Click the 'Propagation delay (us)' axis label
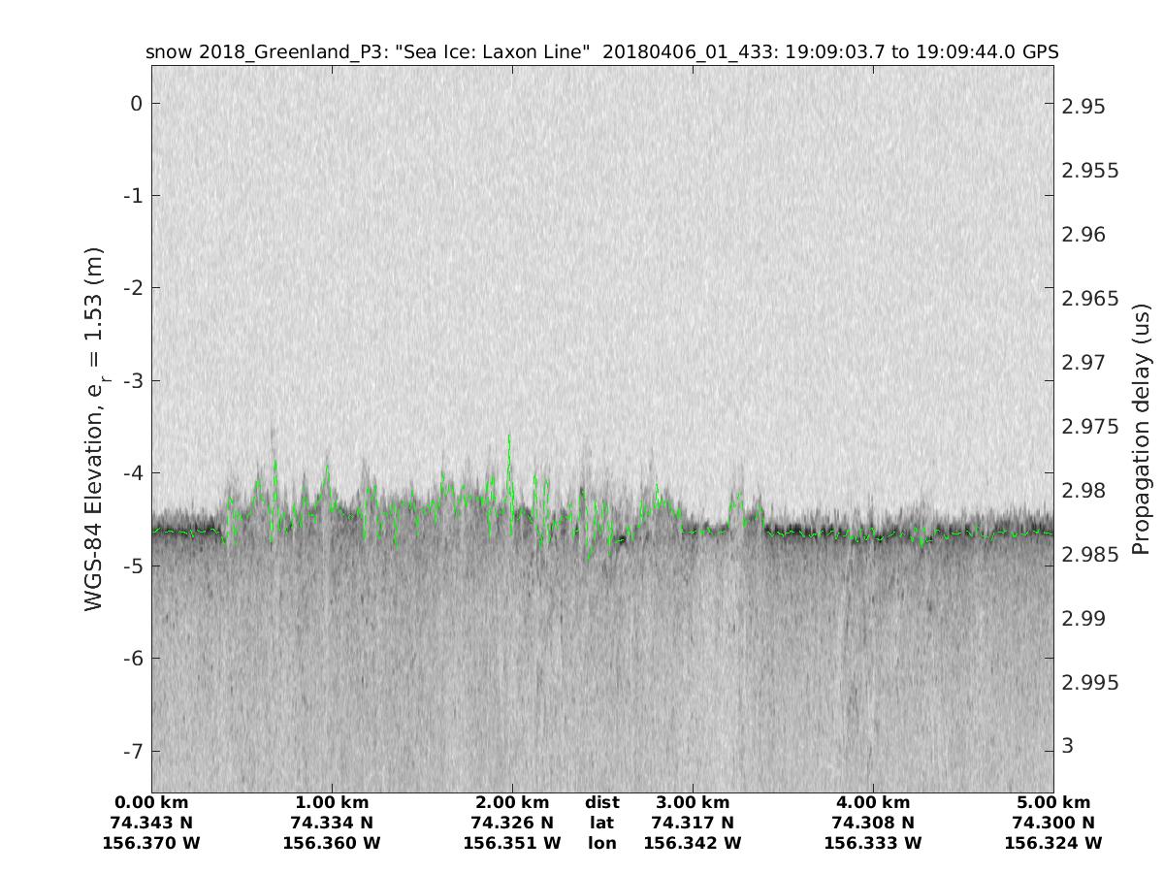The image size is (1164, 873). click(1141, 428)
